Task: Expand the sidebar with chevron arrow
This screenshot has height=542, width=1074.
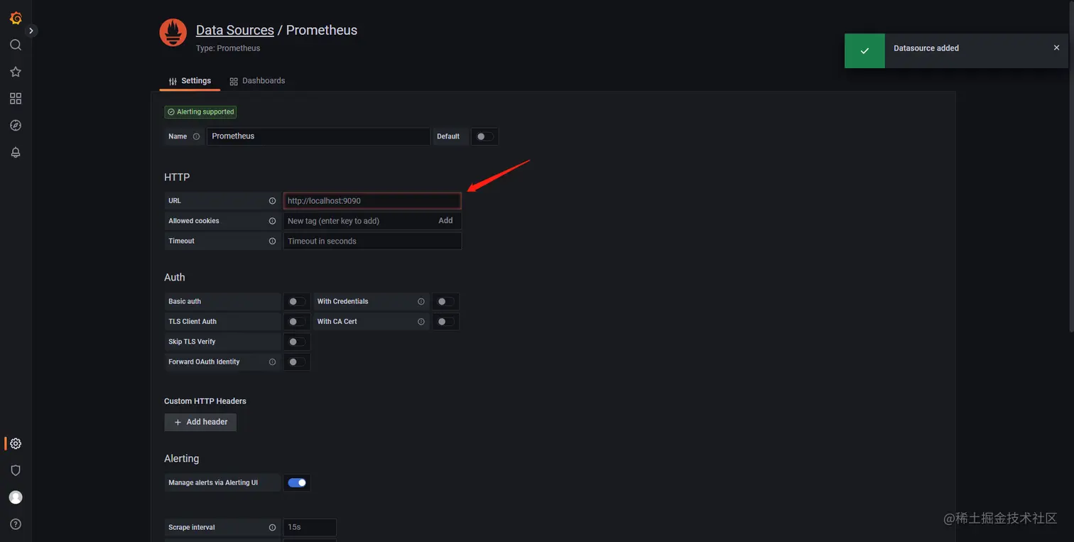Action: click(x=31, y=31)
